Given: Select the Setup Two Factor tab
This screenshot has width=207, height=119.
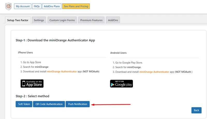Looking at the screenshot, I should pyautogui.click(x=18, y=20).
